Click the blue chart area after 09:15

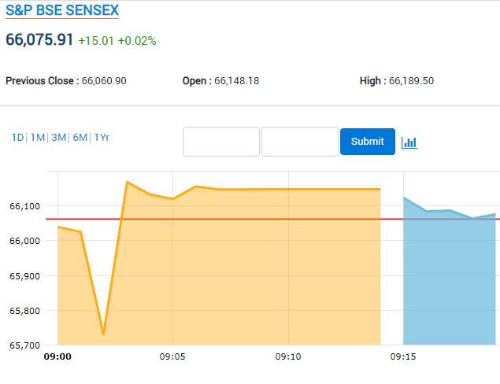tap(449, 283)
